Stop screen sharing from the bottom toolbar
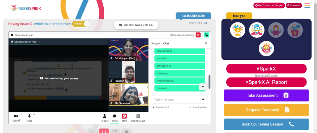 124,118
